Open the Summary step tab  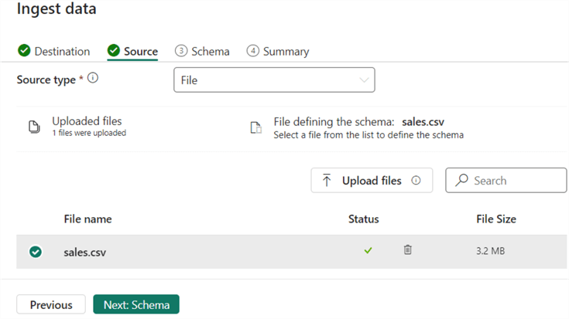click(278, 52)
